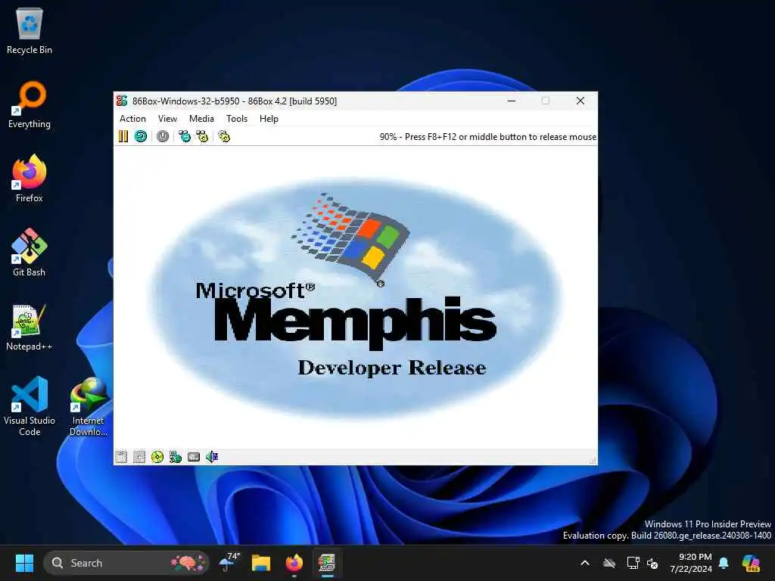Select the Everything desktop shortcut
775x581 pixels.
click(30, 105)
